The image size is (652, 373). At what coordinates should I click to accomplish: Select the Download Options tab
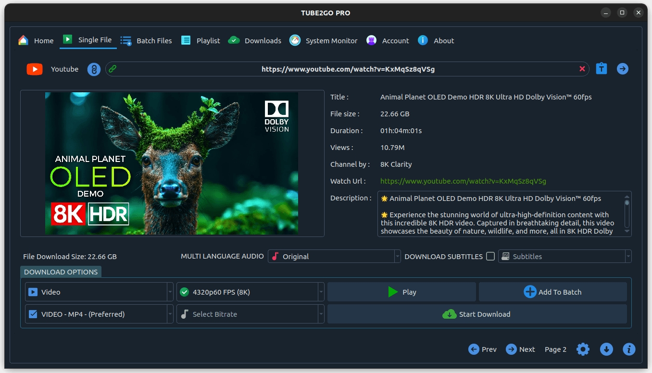click(61, 272)
